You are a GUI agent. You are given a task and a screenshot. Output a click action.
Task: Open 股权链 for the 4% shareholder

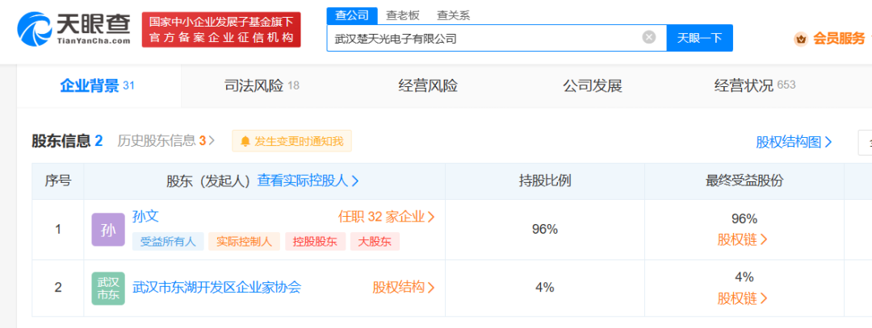pos(743,299)
